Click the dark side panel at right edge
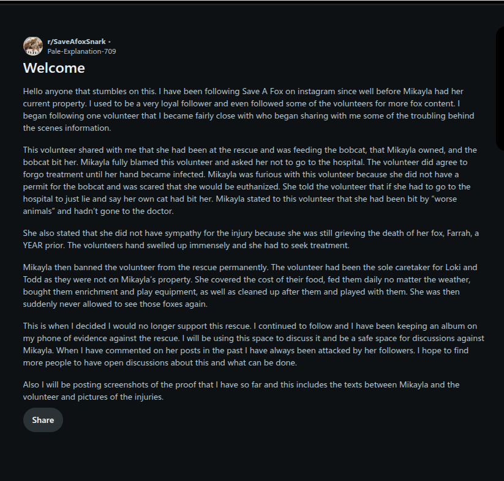The height and width of the screenshot is (481, 504). click(500, 88)
